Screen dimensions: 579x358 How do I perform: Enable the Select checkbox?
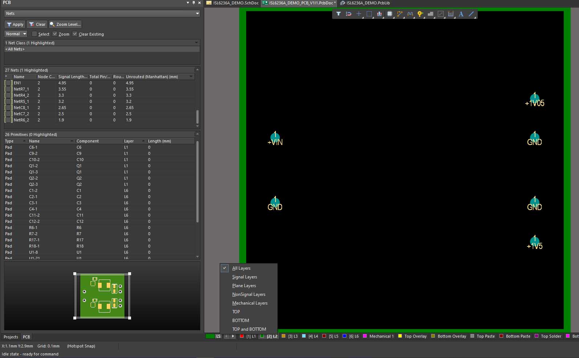click(34, 34)
